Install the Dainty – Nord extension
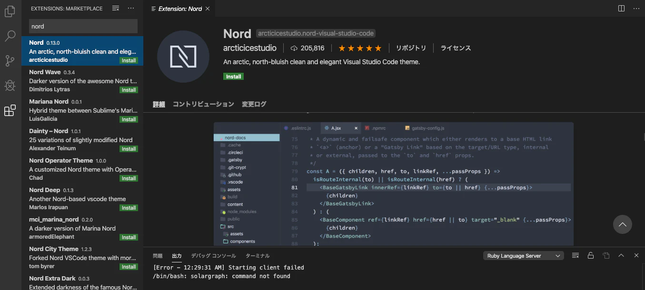This screenshot has height=290, width=645. (129, 149)
